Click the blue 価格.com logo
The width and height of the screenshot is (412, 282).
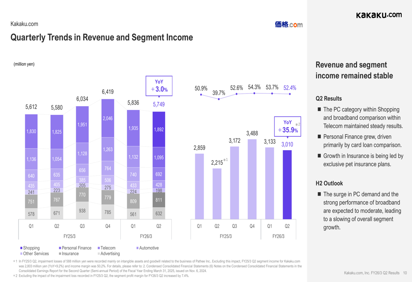[x=289, y=25]
